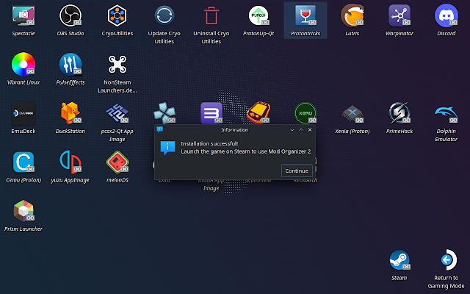470x294 pixels.
Task: Select the purple icon with three bars
Action: [211, 113]
